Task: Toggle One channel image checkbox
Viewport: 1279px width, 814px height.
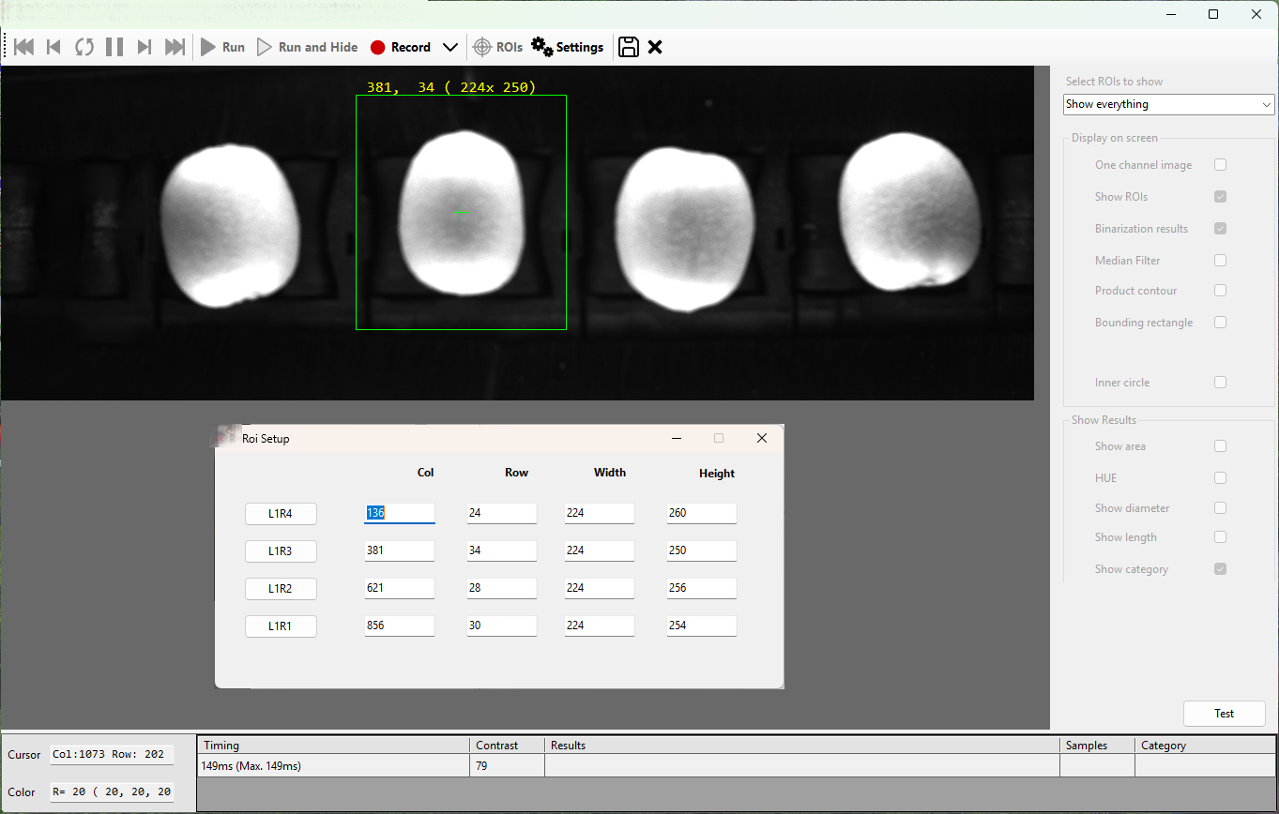Action: pos(1220,165)
